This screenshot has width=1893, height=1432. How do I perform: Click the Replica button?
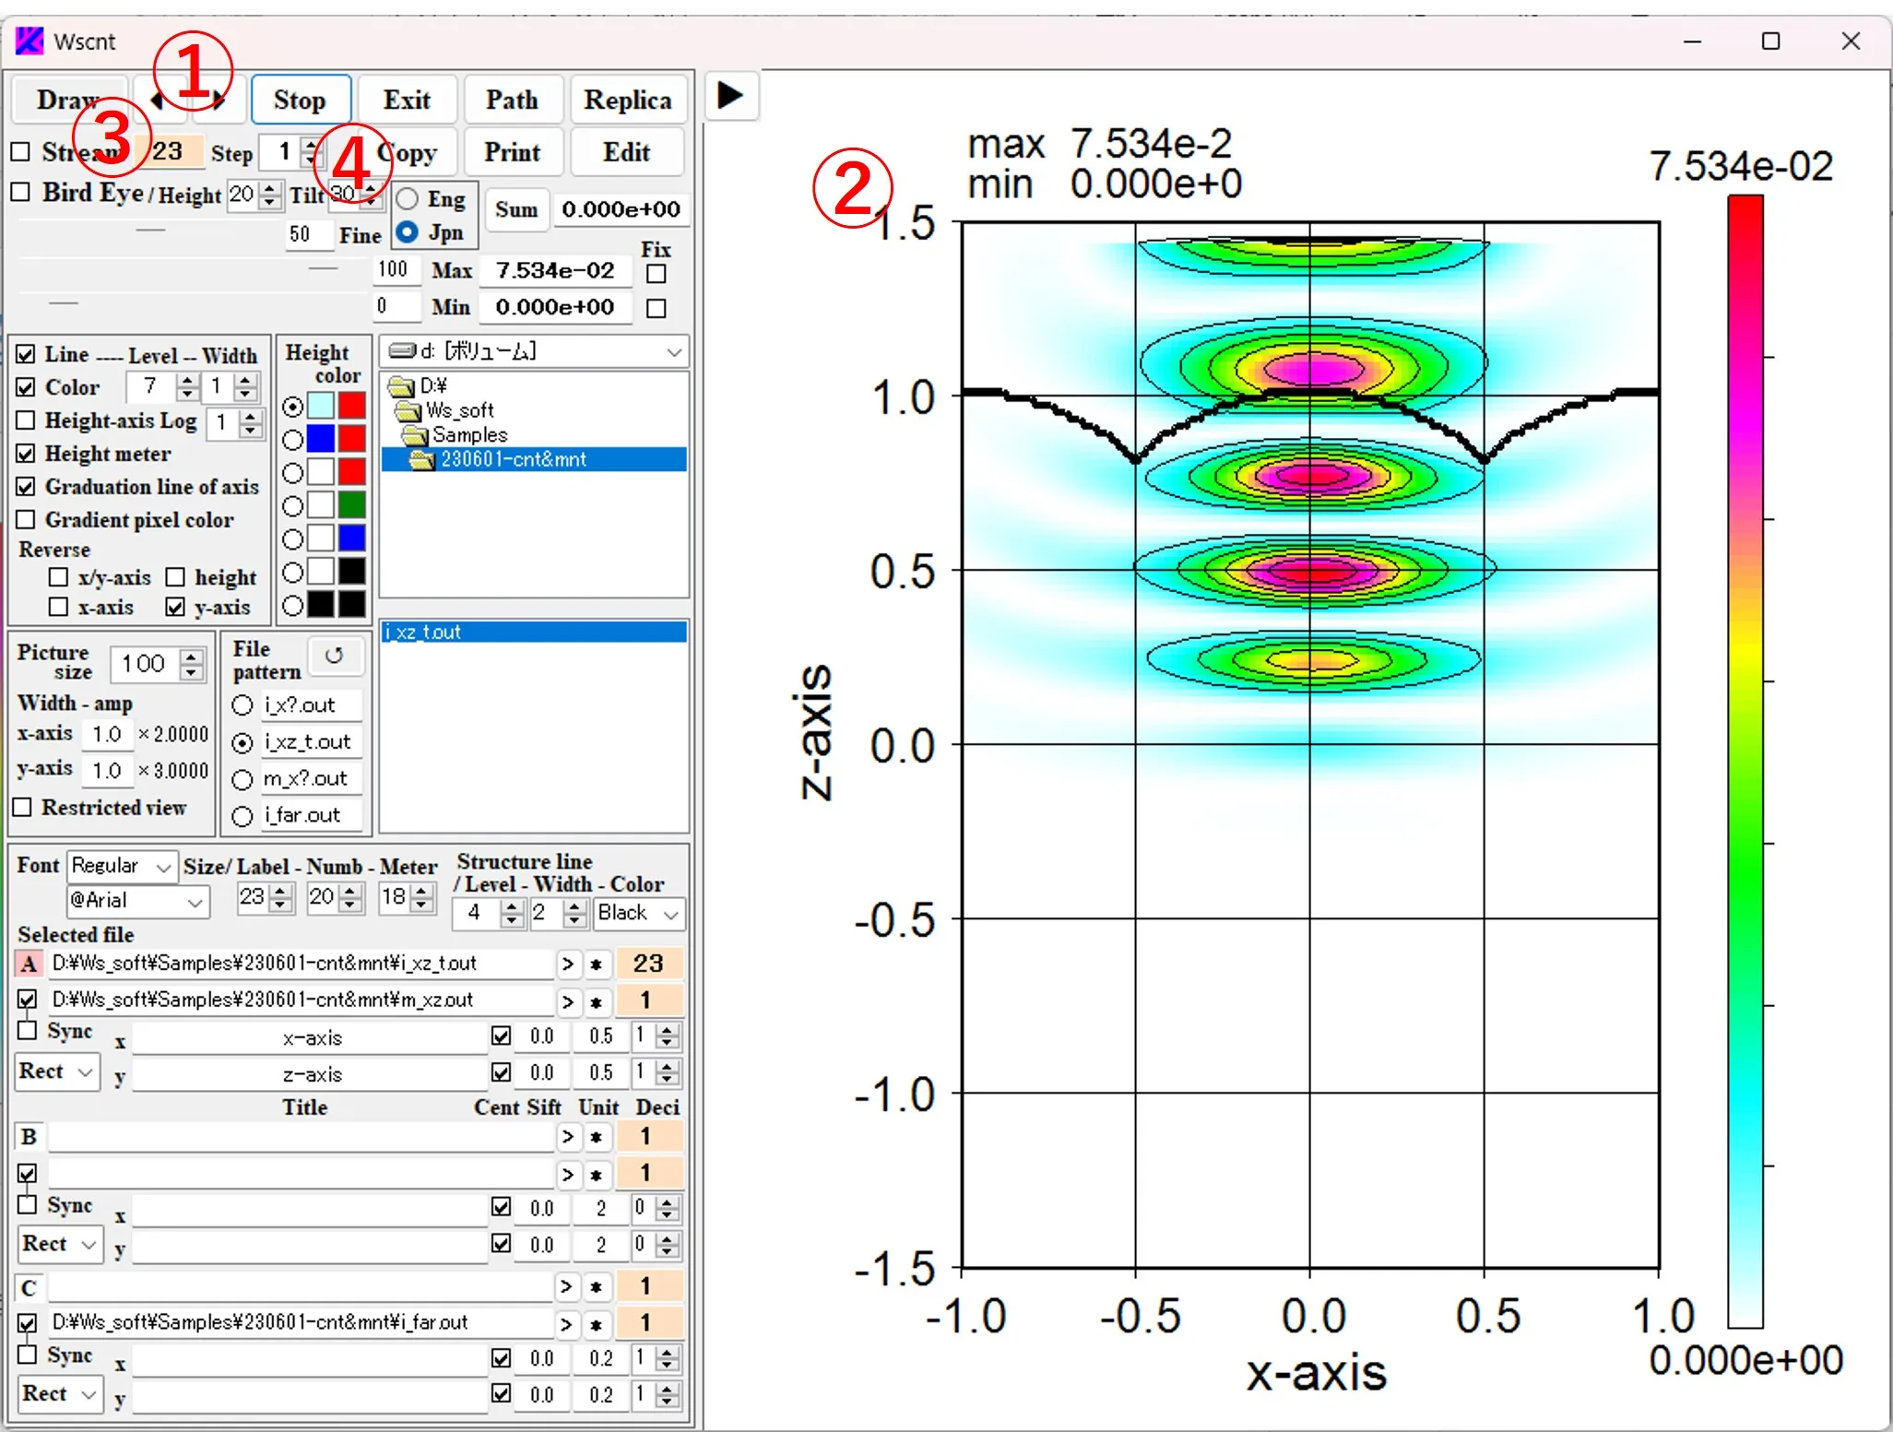628,100
